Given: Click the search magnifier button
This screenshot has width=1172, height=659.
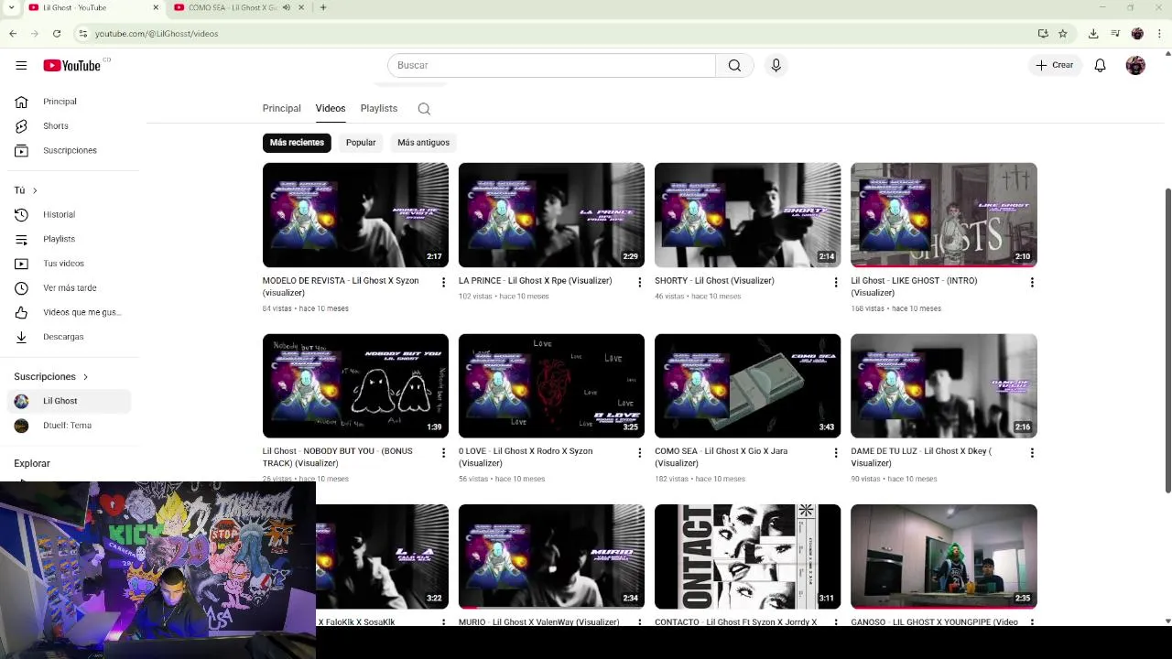Looking at the screenshot, I should point(734,65).
